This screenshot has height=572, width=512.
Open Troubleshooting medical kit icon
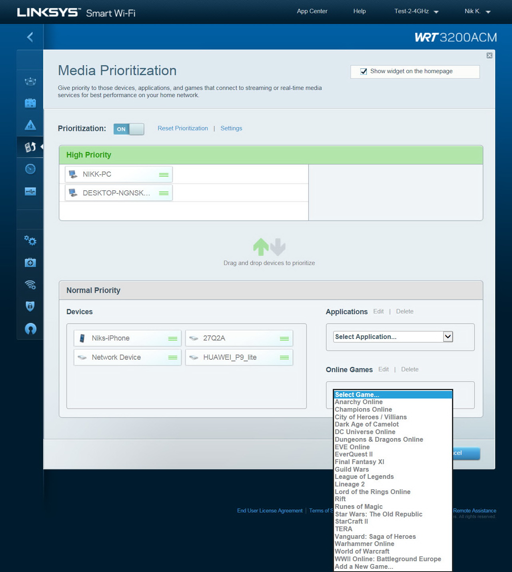(x=30, y=263)
